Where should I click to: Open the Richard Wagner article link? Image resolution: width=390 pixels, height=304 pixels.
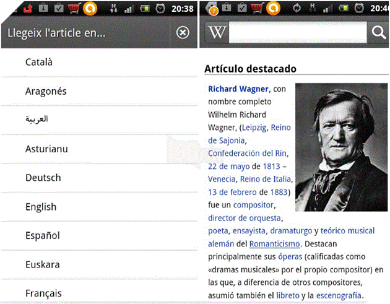[x=238, y=89]
